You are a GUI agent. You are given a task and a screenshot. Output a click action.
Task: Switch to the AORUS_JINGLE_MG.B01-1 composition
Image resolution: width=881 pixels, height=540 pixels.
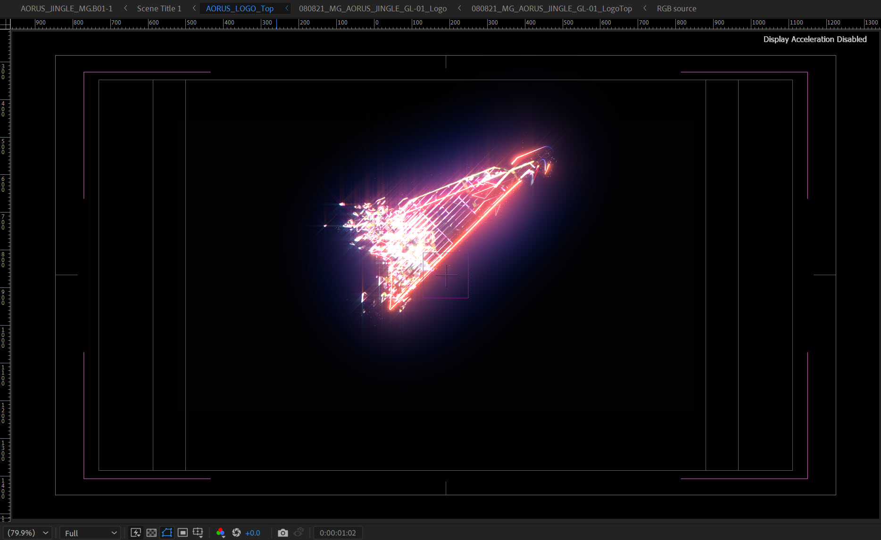66,8
